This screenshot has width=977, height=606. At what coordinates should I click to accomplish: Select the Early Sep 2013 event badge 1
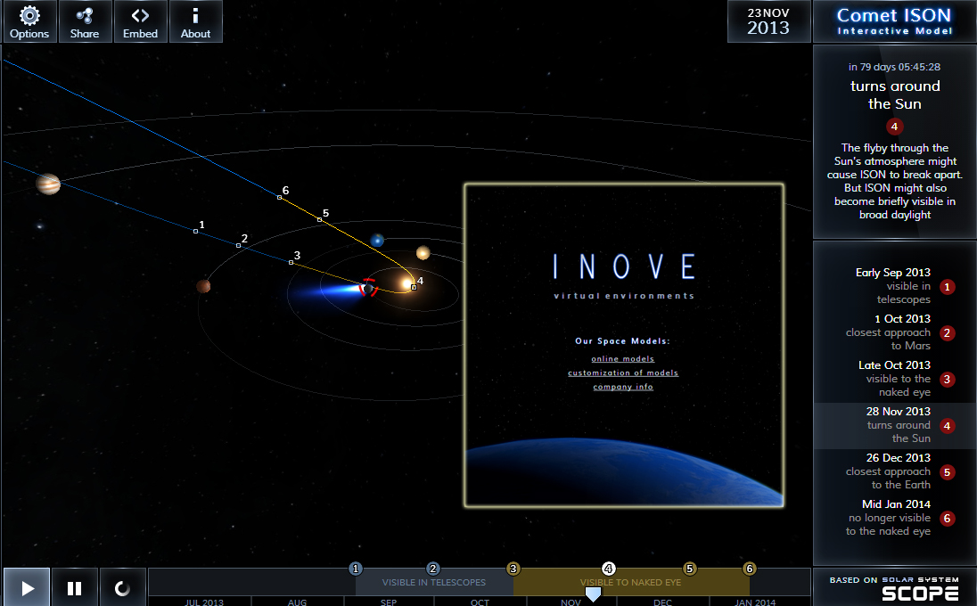coord(947,286)
